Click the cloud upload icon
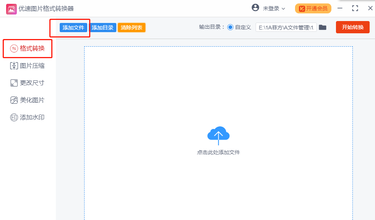The width and height of the screenshot is (375, 220). point(218,135)
